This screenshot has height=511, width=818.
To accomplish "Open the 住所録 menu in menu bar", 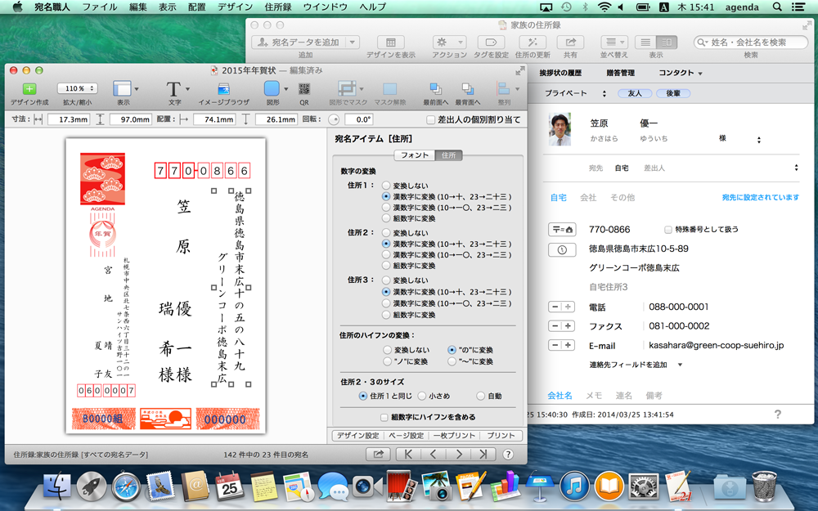I will click(x=277, y=7).
